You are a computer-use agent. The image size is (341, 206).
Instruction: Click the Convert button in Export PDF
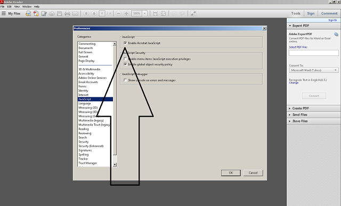[x=314, y=96]
